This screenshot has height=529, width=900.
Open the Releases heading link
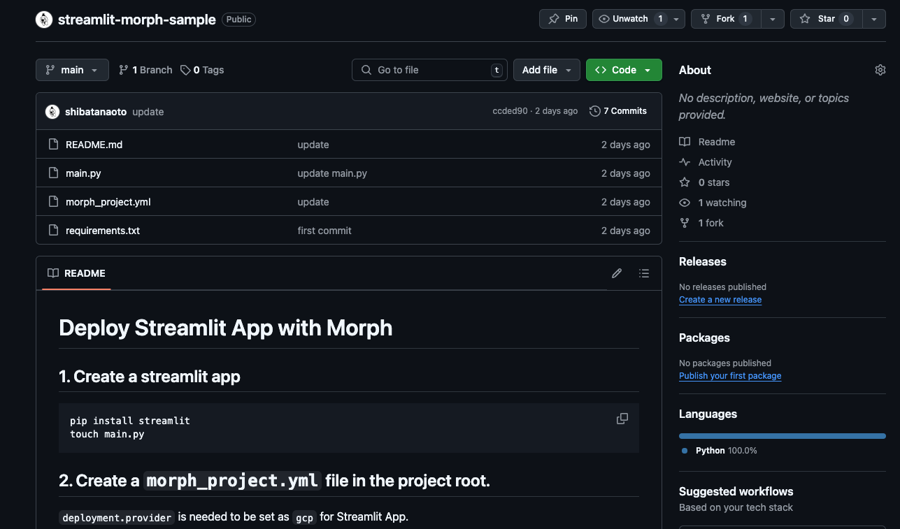tap(703, 261)
